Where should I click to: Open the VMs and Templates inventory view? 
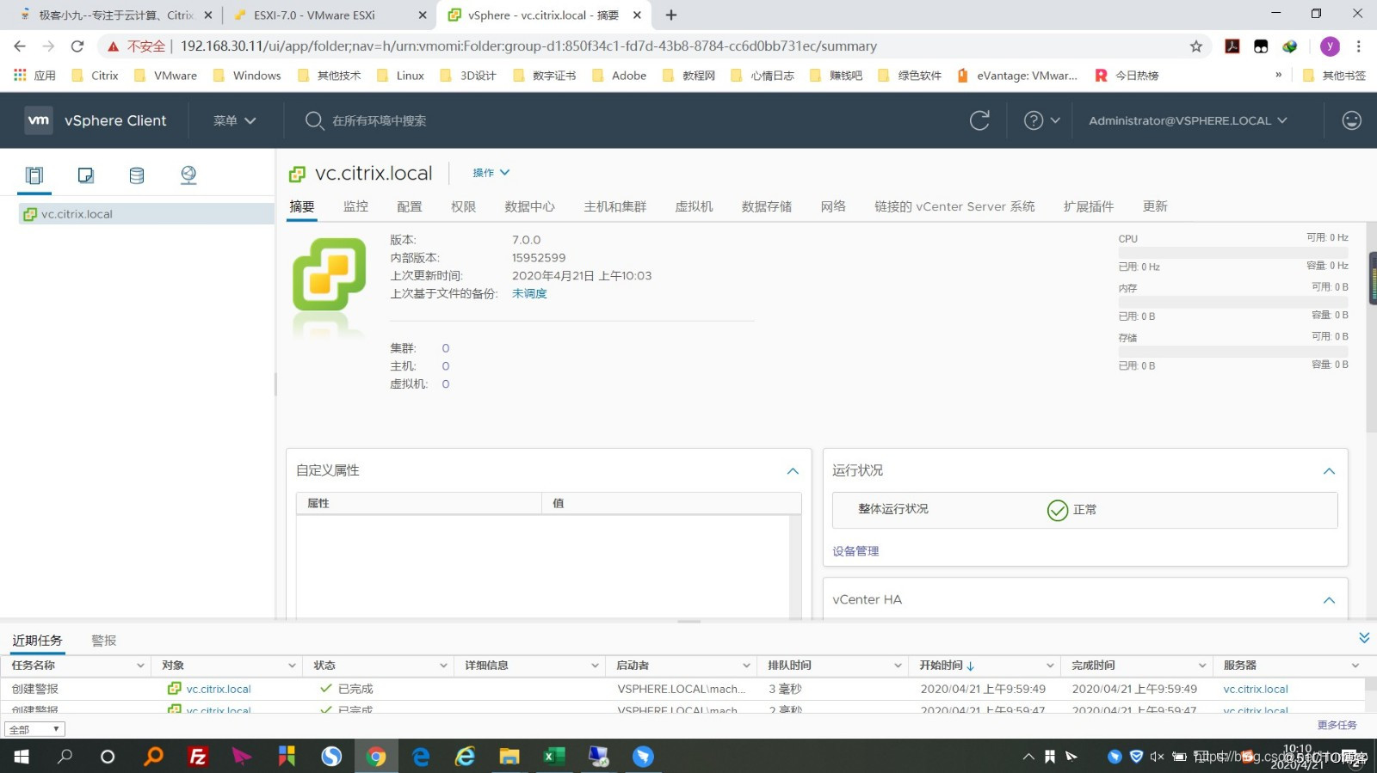pyautogui.click(x=85, y=175)
